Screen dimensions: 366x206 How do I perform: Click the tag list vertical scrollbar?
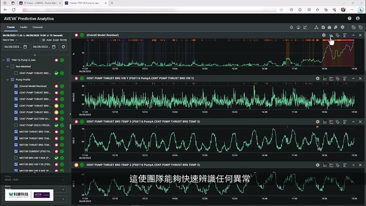(70, 126)
